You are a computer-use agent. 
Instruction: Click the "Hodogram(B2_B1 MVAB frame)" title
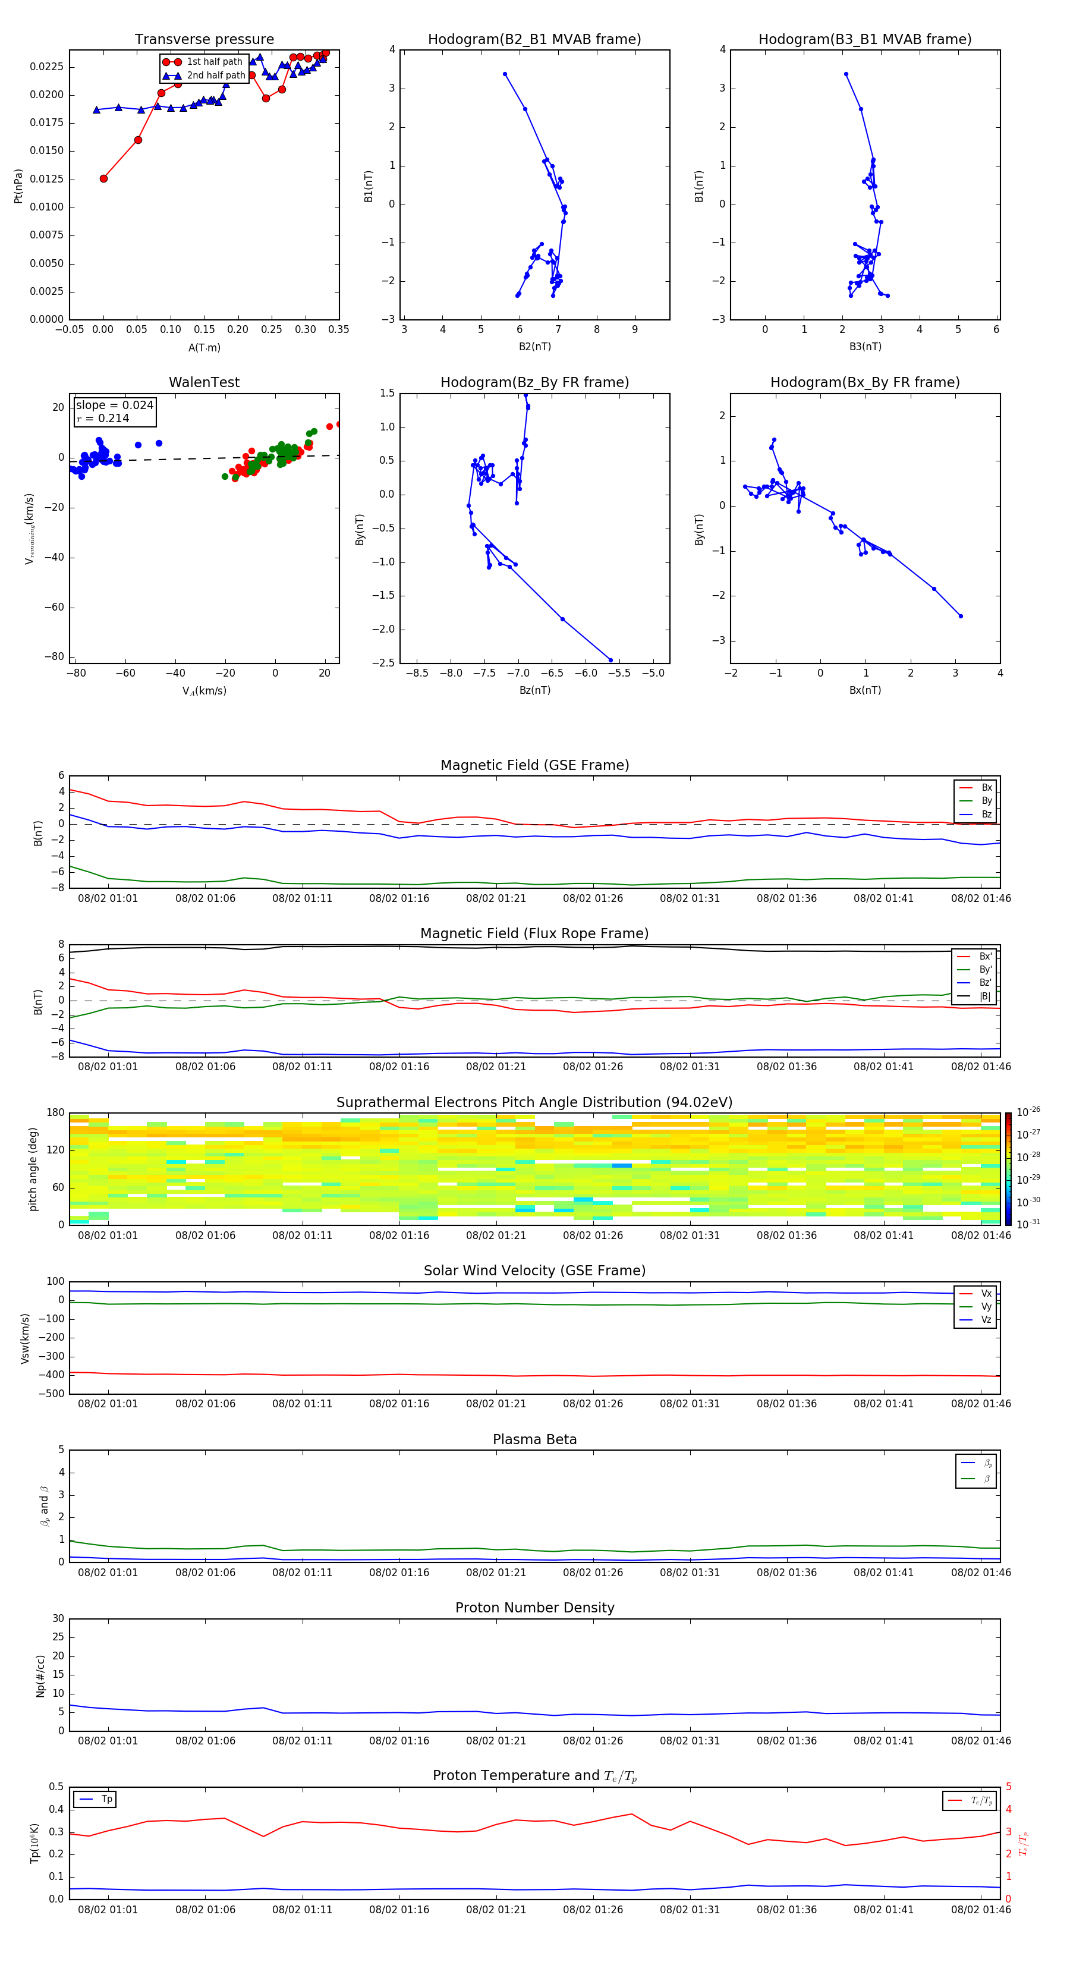pos(534,40)
